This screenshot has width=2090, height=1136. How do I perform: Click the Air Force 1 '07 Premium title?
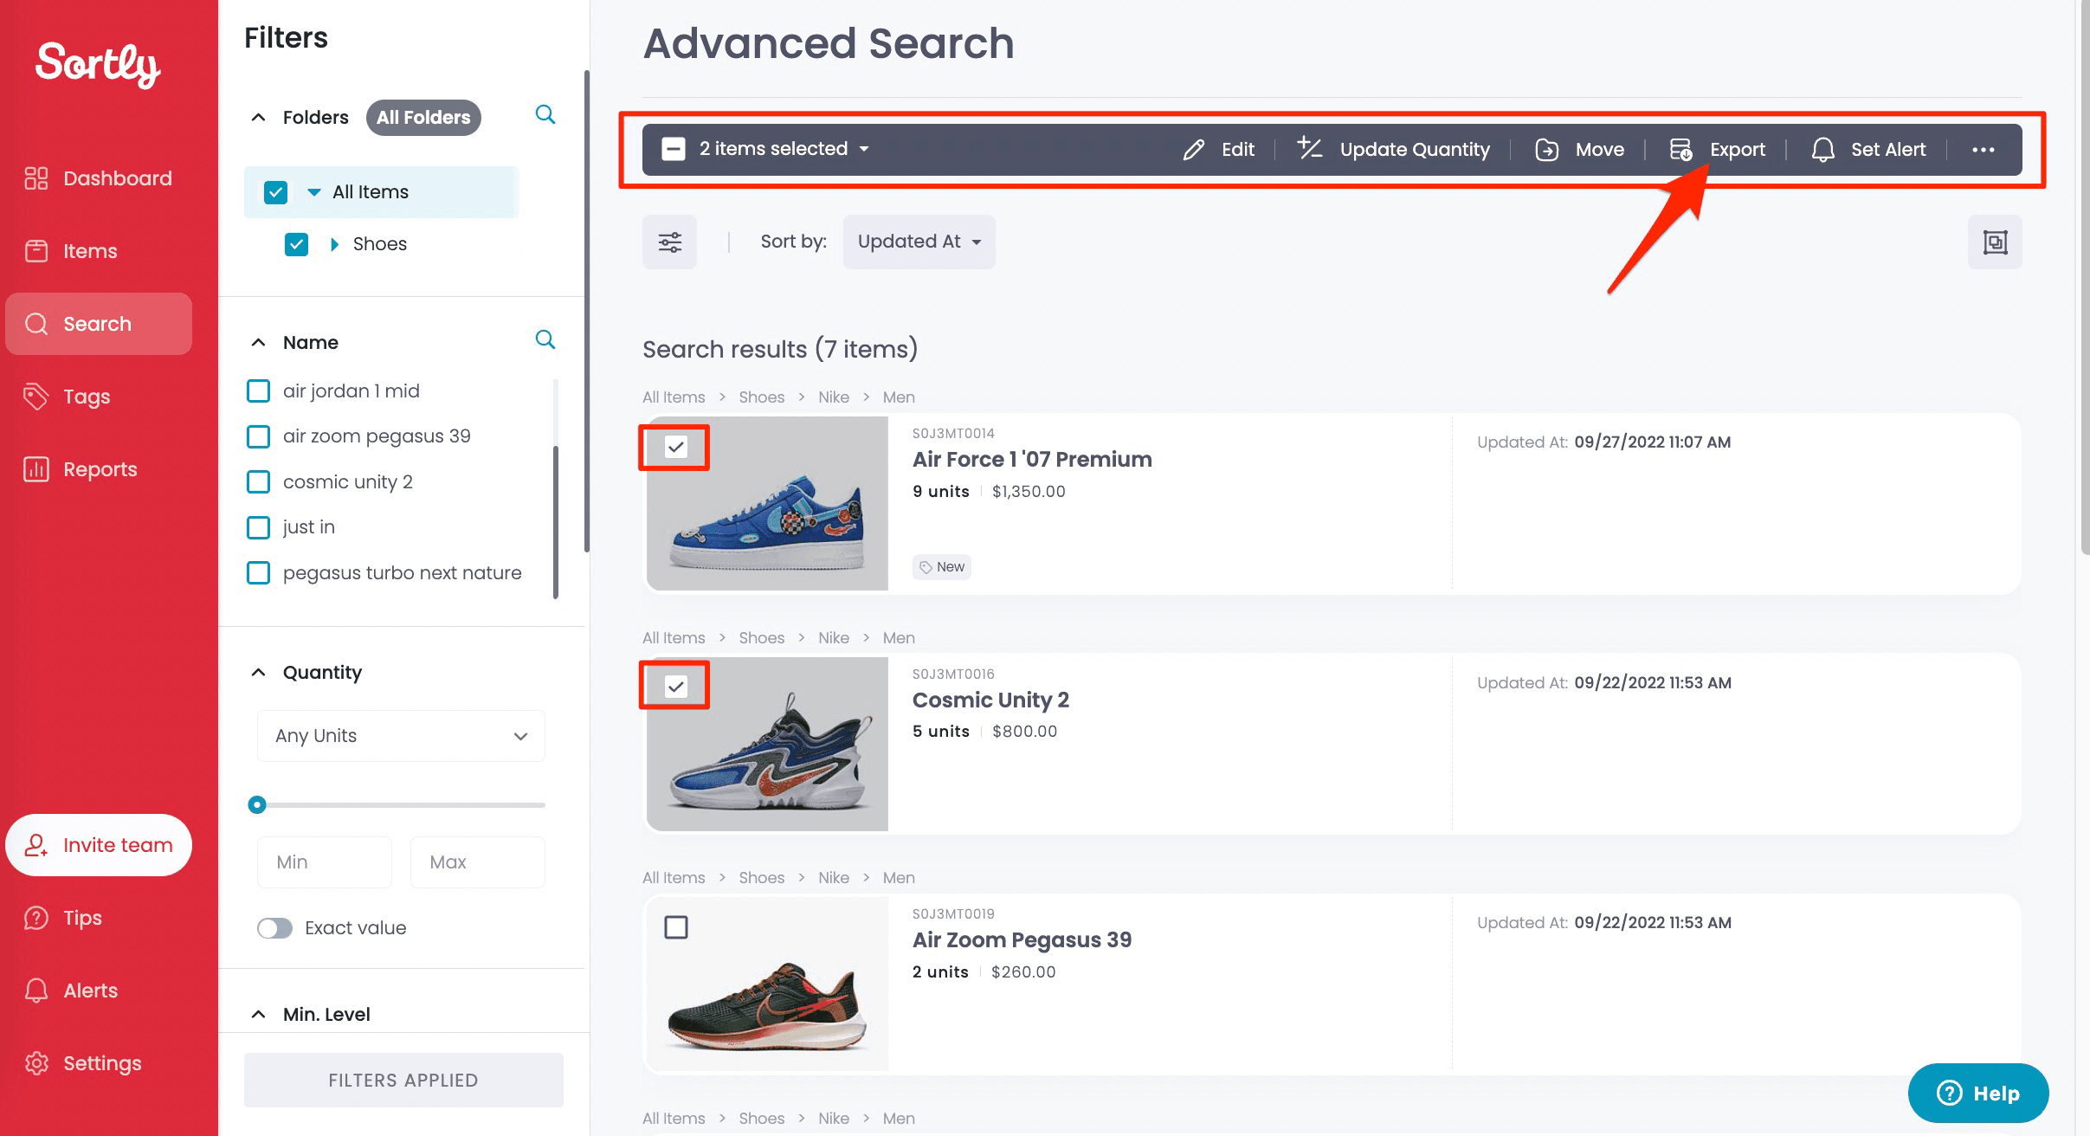pyautogui.click(x=1032, y=460)
